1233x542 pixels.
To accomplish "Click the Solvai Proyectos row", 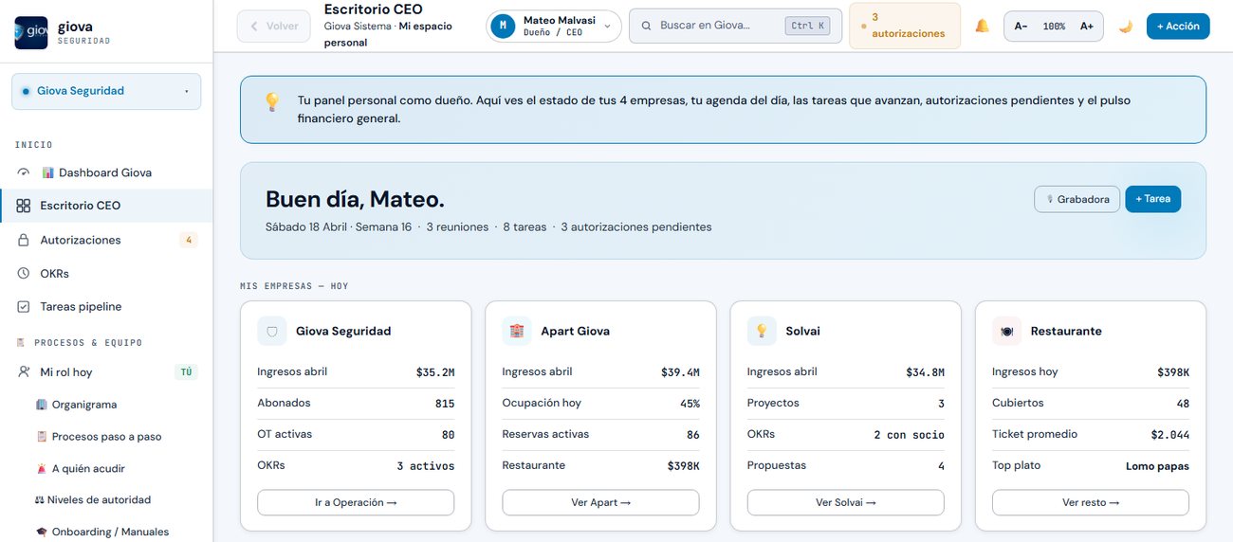I will pyautogui.click(x=845, y=404).
